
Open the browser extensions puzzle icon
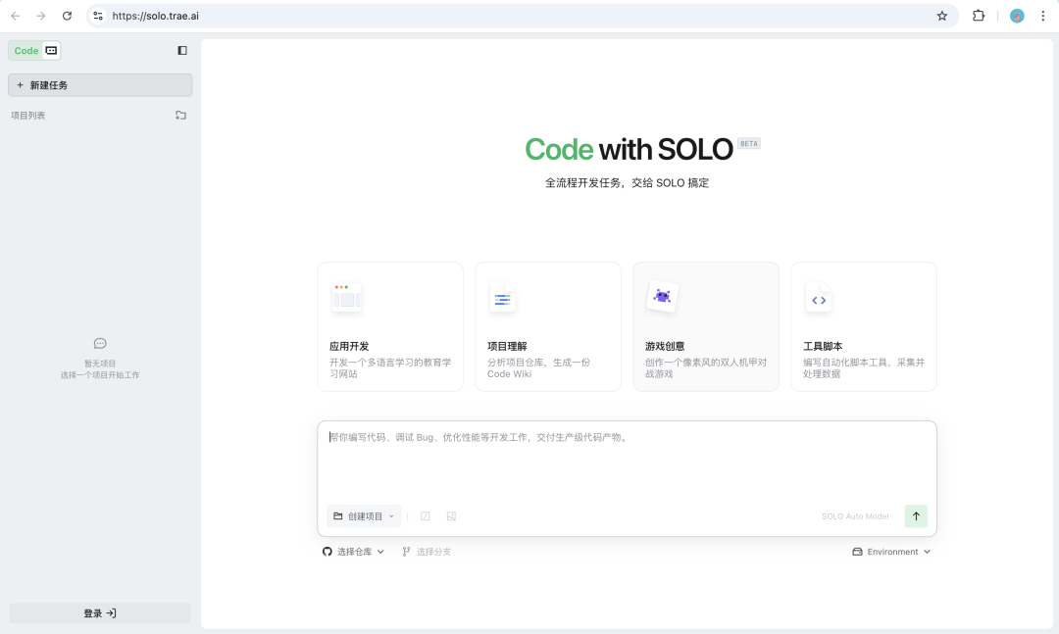[x=978, y=16]
